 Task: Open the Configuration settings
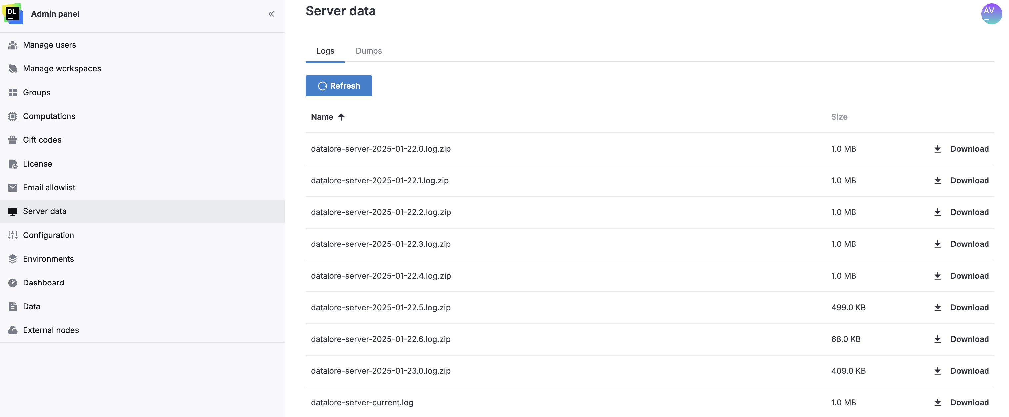(x=49, y=235)
